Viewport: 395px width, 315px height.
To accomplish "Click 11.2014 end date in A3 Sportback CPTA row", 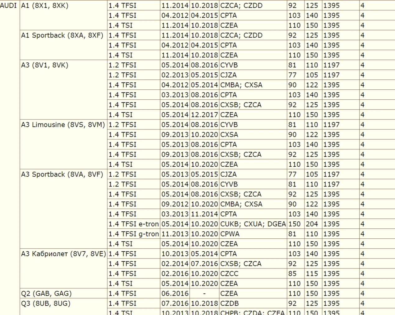I will pos(204,214).
